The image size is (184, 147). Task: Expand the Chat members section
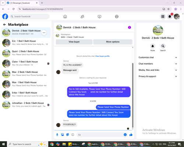point(158,64)
